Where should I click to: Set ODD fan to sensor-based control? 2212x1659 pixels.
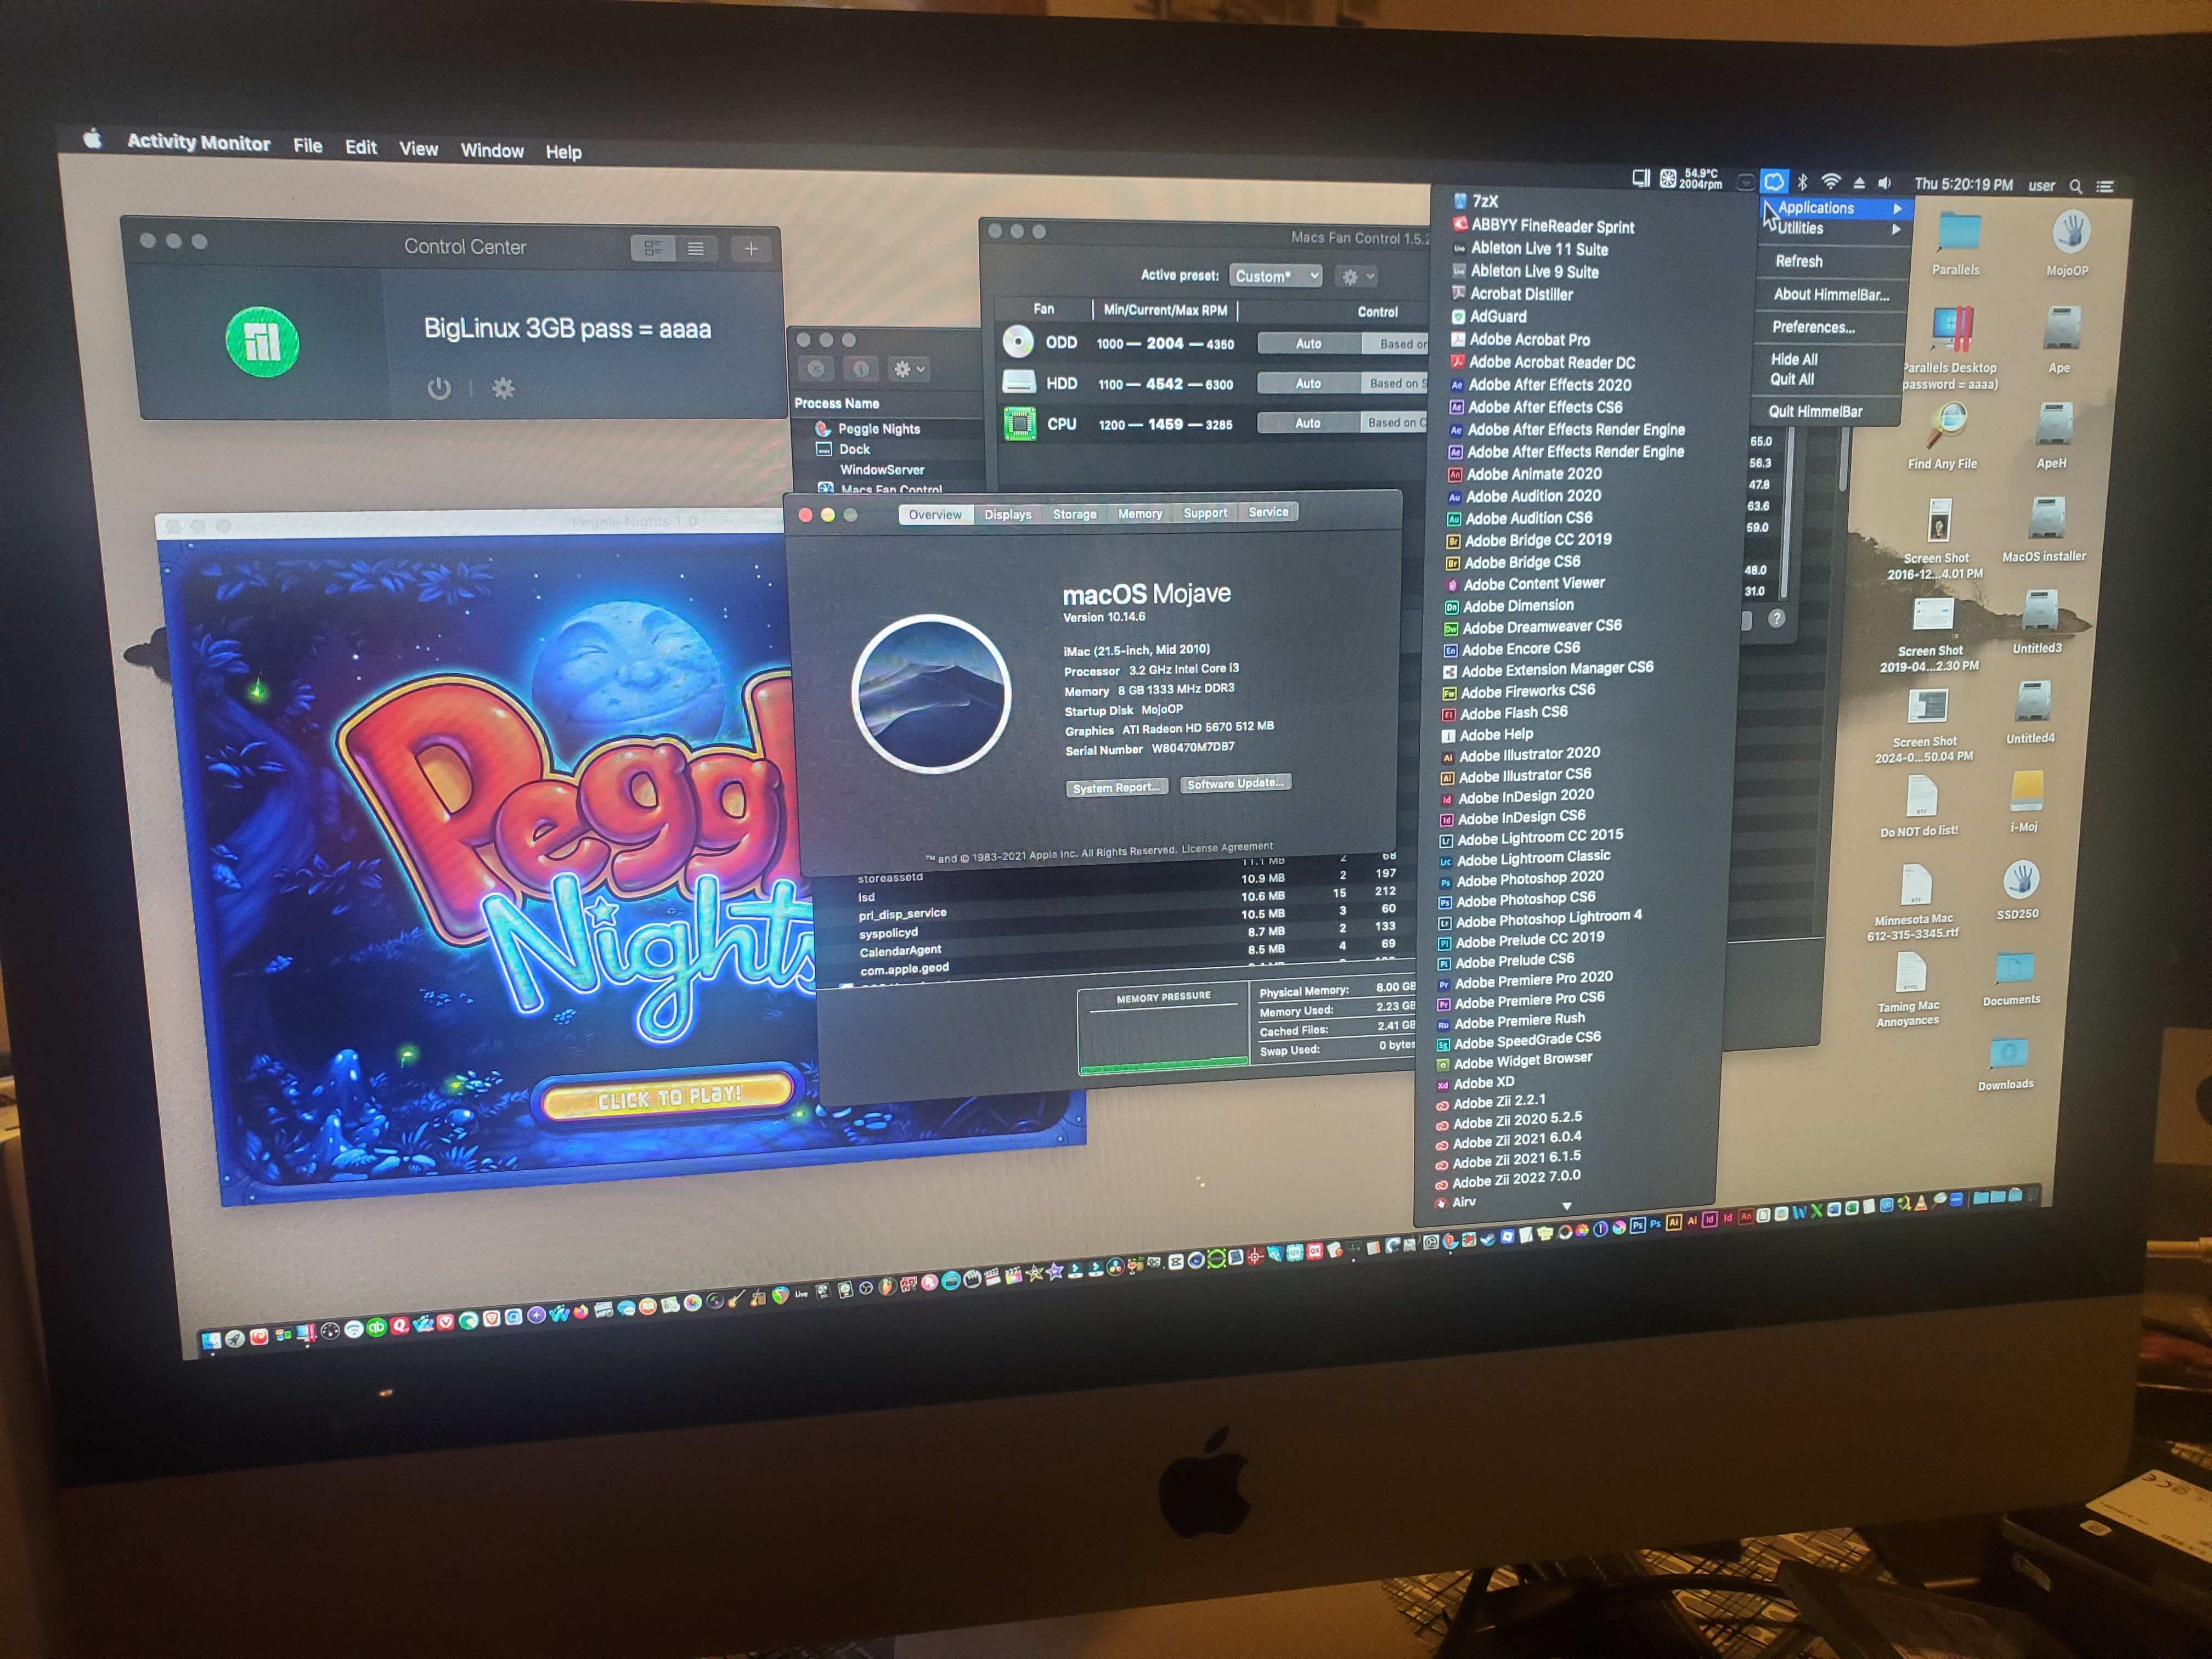click(1396, 344)
